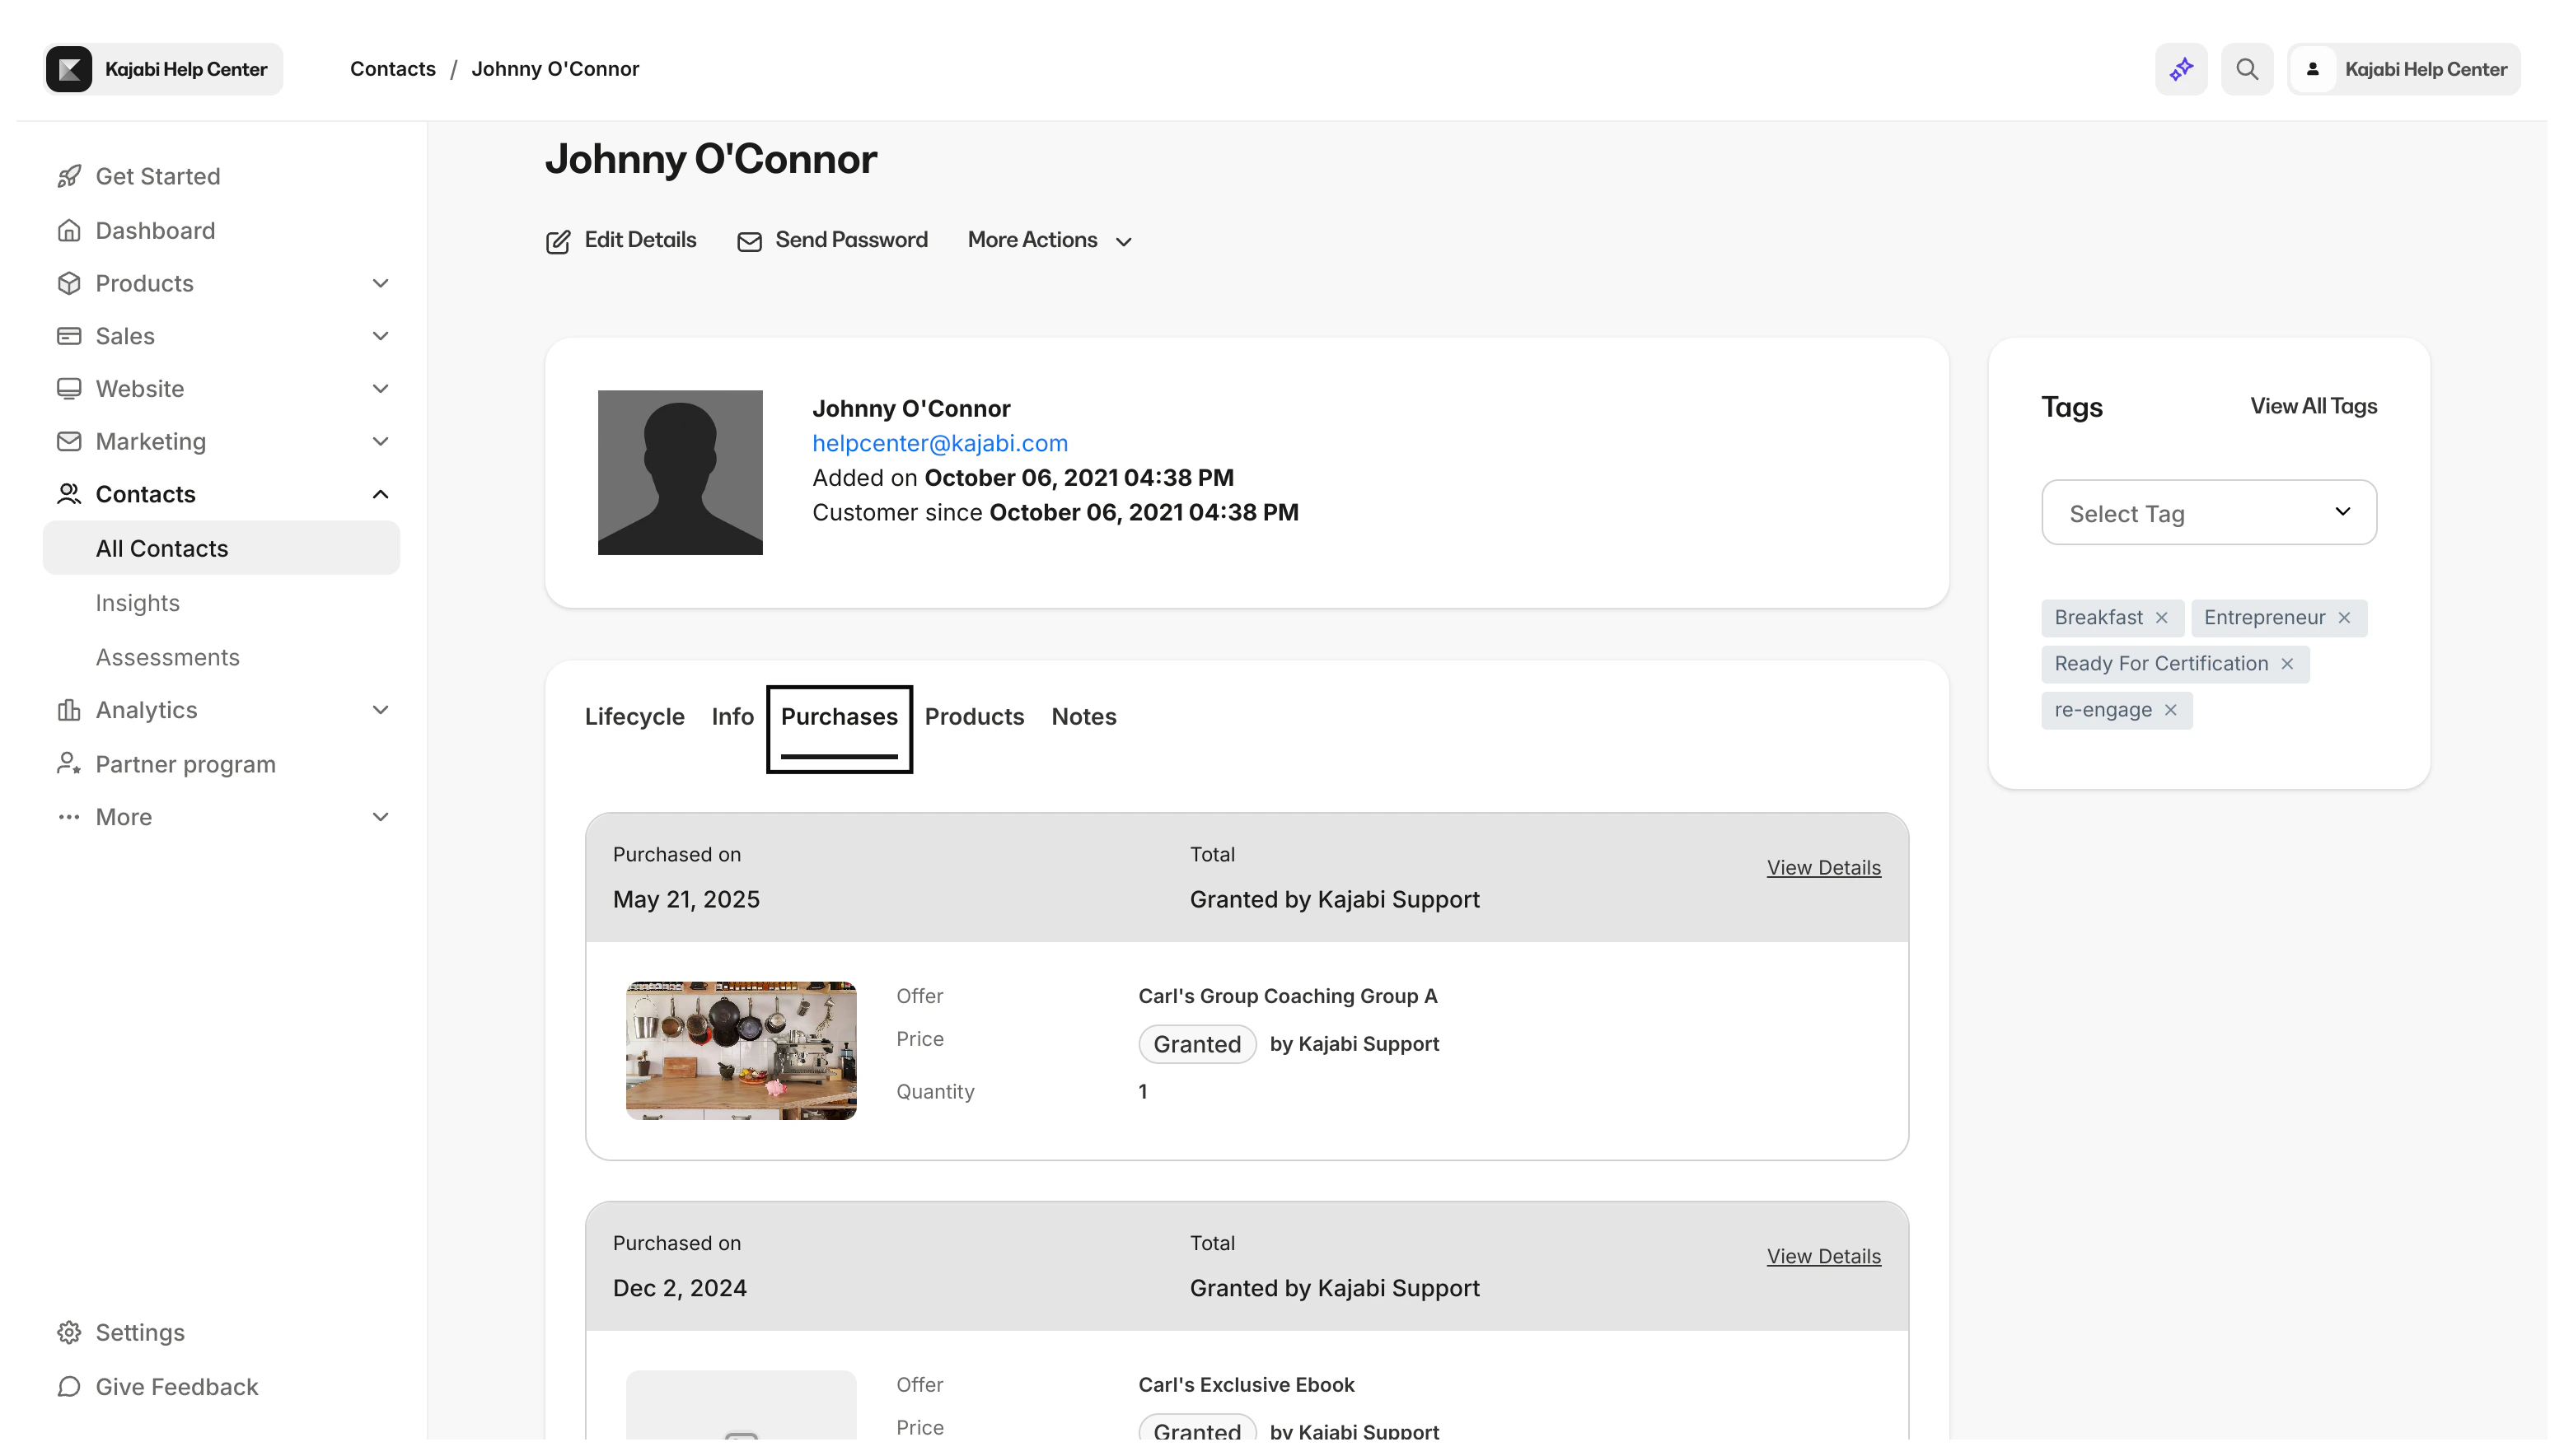
Task: Open the Select Tag dropdown
Action: [x=2209, y=512]
